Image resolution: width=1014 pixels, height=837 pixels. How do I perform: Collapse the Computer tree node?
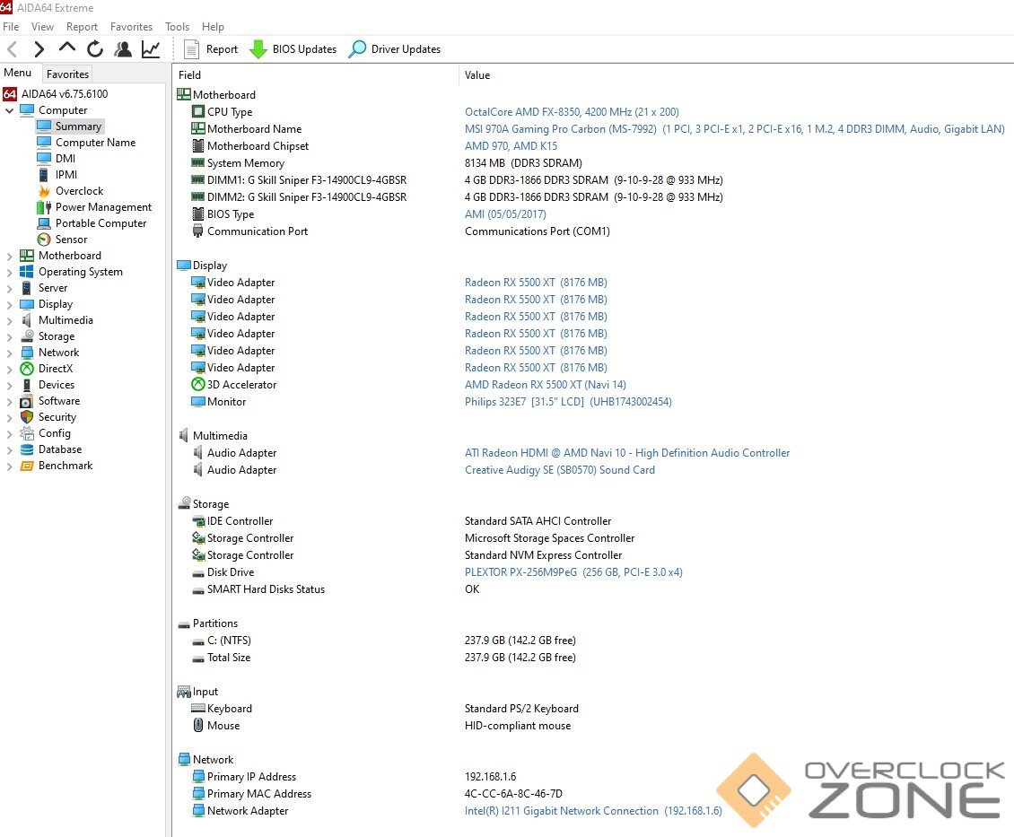coord(10,110)
